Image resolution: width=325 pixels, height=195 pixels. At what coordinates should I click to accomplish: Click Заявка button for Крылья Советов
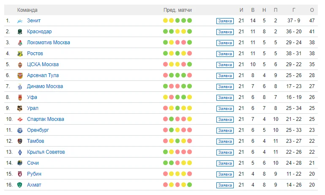(x=225, y=152)
